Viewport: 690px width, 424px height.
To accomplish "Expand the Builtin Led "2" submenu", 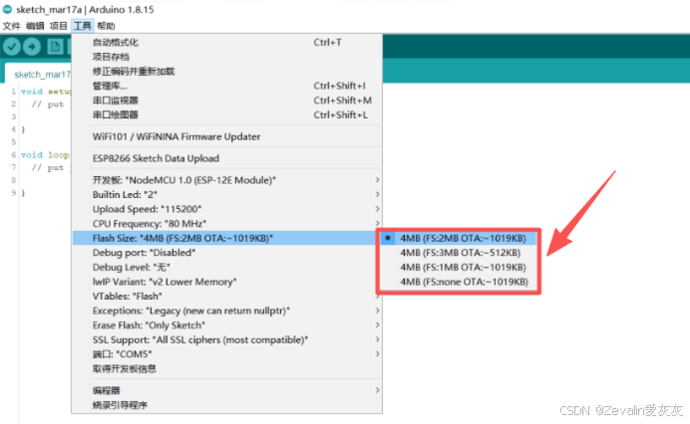I will (x=226, y=195).
